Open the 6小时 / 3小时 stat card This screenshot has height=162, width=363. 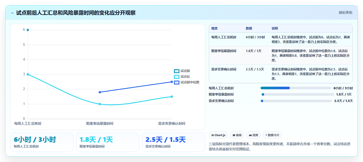tap(42, 142)
